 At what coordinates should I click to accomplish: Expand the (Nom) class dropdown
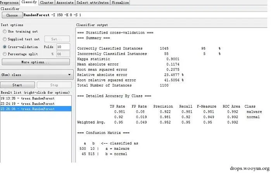pyautogui.click(x=36, y=75)
